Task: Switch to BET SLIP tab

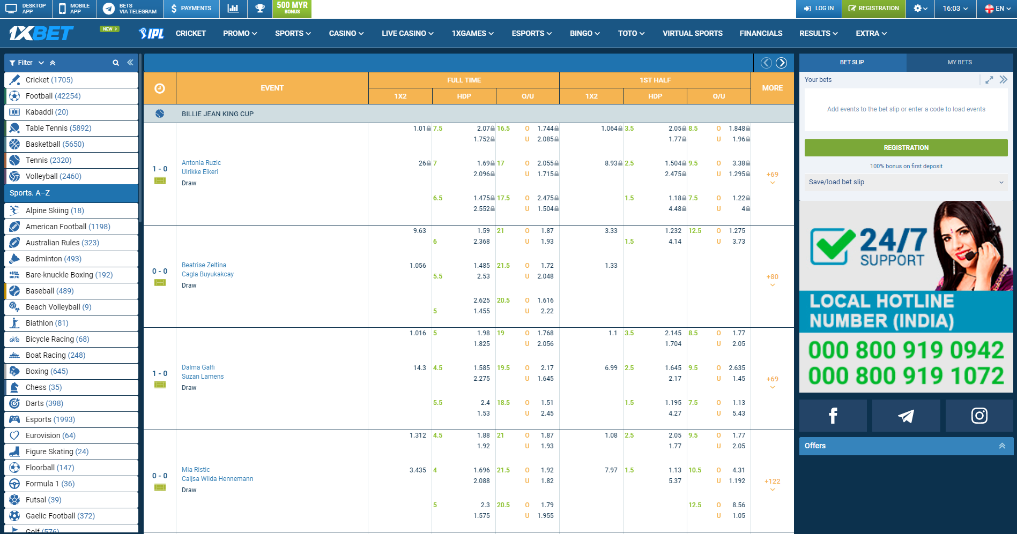Action: 852,63
